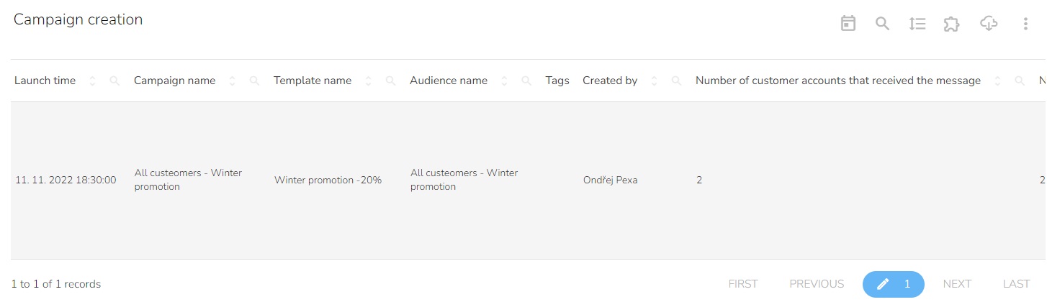Open search for Audience name column
1047x302 pixels.
pyautogui.click(x=526, y=81)
